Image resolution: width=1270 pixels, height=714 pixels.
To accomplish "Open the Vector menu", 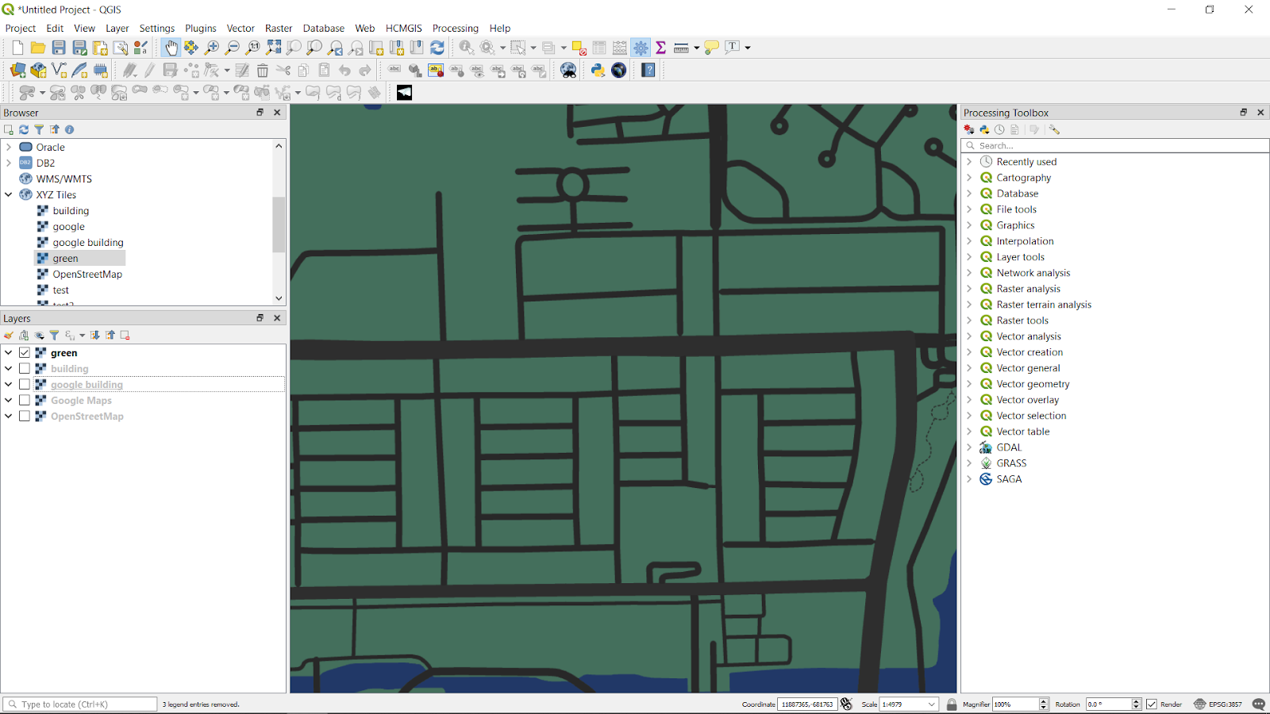I will tap(241, 28).
